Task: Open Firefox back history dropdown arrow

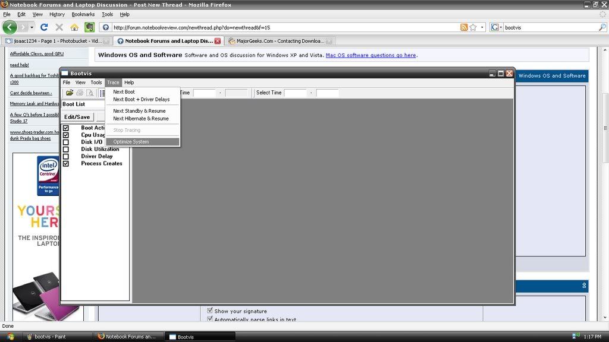Action: point(32,27)
